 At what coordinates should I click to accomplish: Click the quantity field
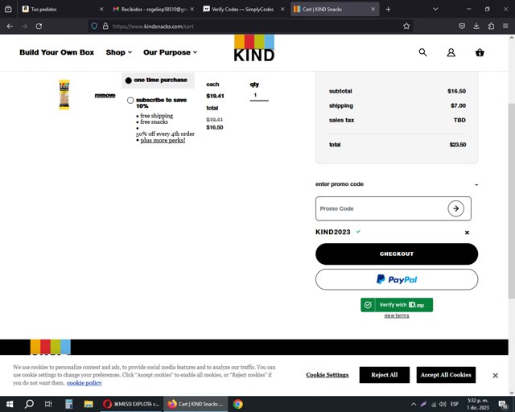pyautogui.click(x=259, y=95)
